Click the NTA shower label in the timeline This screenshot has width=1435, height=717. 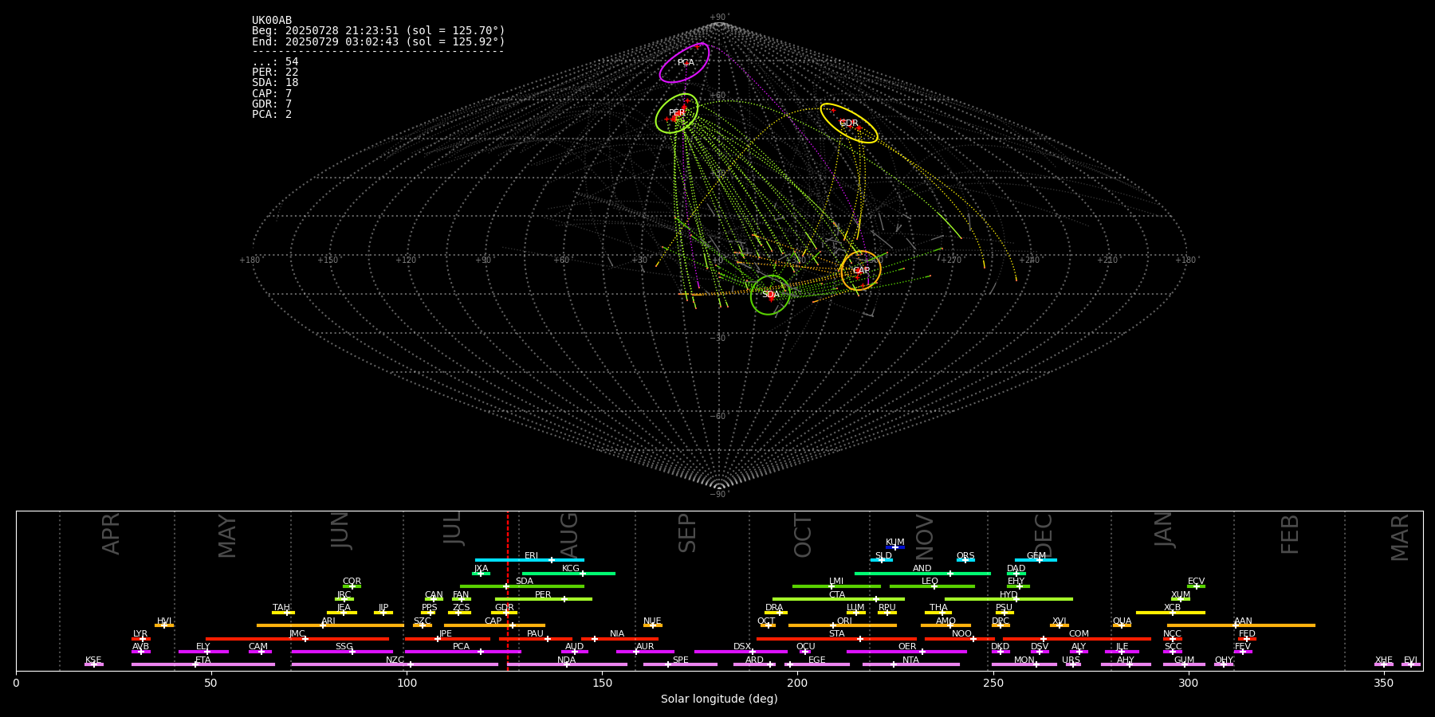coord(911,660)
